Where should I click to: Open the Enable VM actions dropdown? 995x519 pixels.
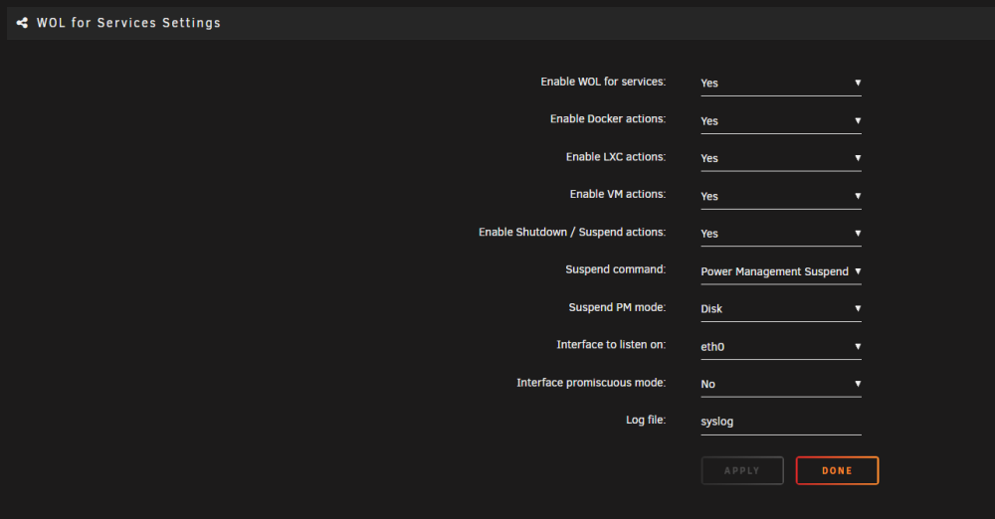(x=780, y=196)
